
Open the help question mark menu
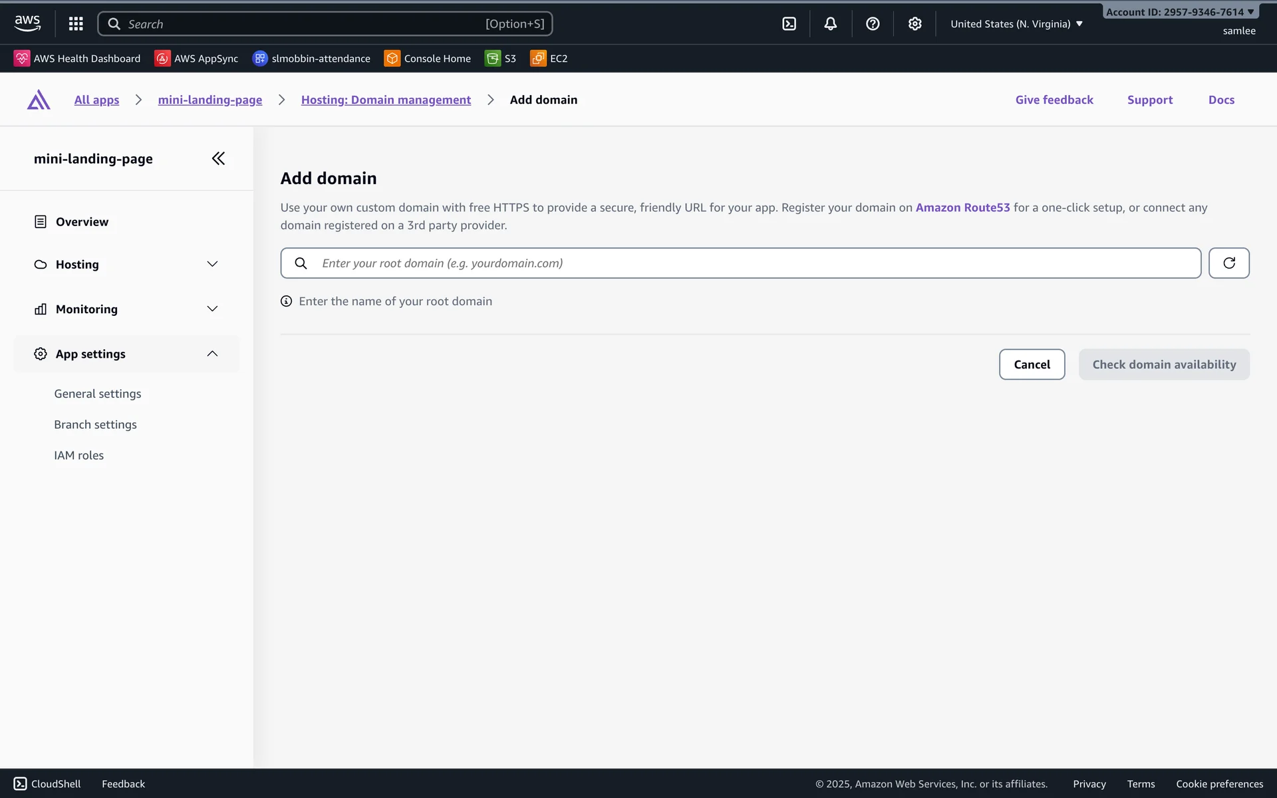(873, 24)
